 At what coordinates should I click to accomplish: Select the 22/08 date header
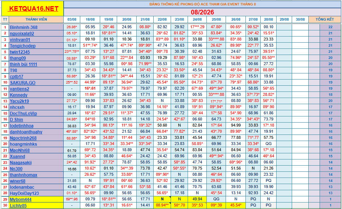(162, 20)
